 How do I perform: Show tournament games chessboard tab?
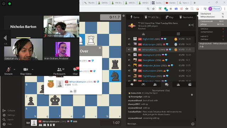178,34
